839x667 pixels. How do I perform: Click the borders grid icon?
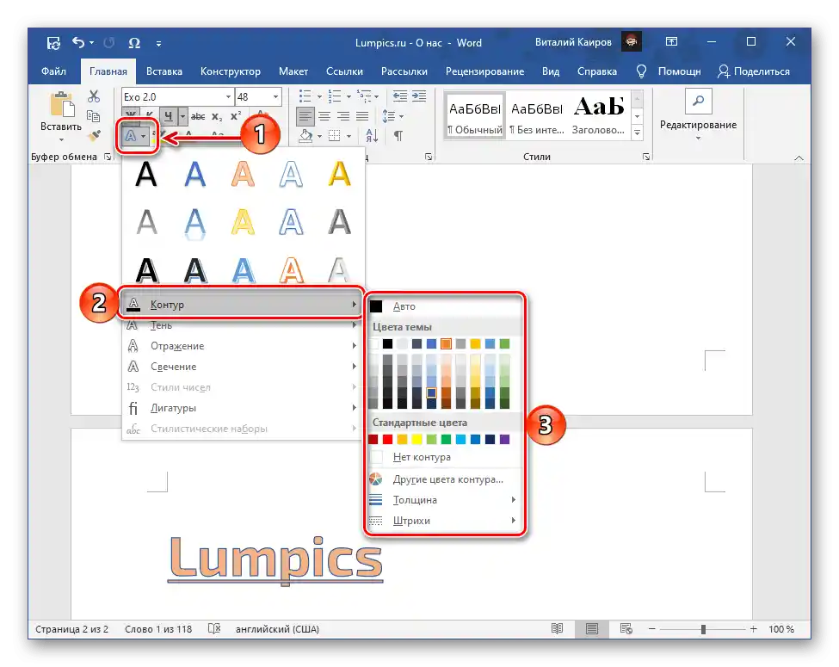[335, 136]
